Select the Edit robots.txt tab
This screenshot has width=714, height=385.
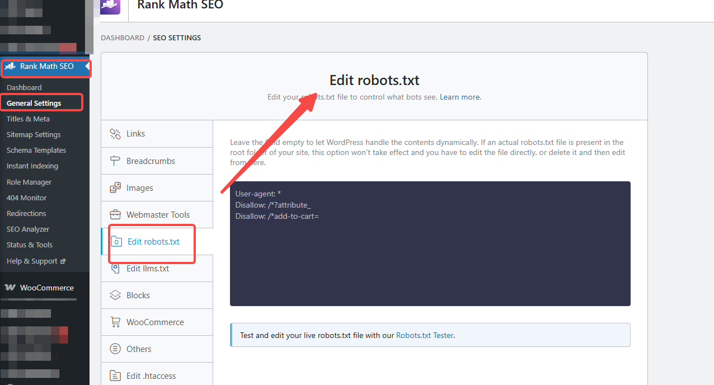click(x=157, y=241)
